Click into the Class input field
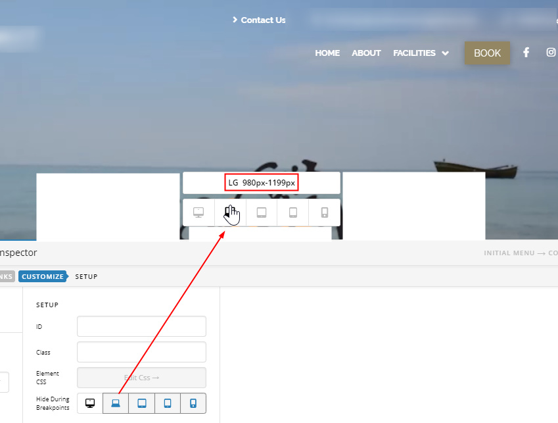558x423 pixels. [141, 352]
